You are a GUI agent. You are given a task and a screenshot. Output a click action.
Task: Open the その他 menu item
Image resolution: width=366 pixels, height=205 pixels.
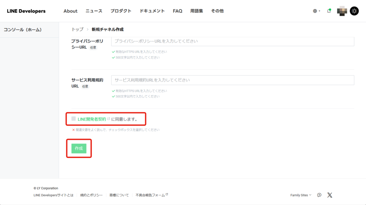217,11
